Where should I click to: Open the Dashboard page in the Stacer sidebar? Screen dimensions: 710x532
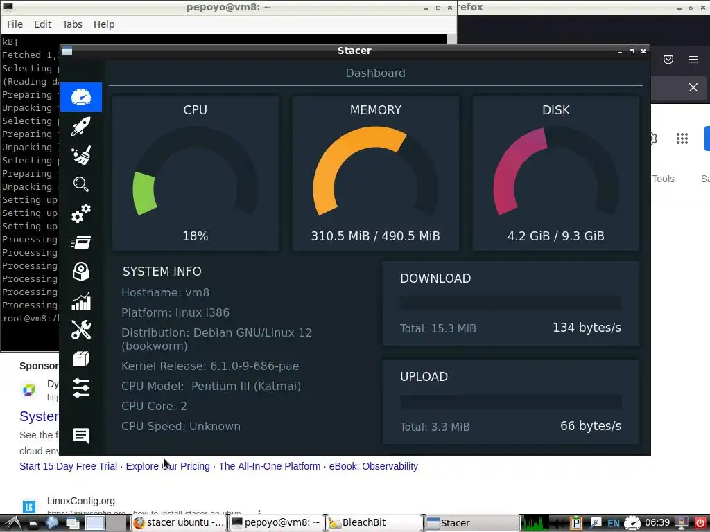[x=81, y=97]
